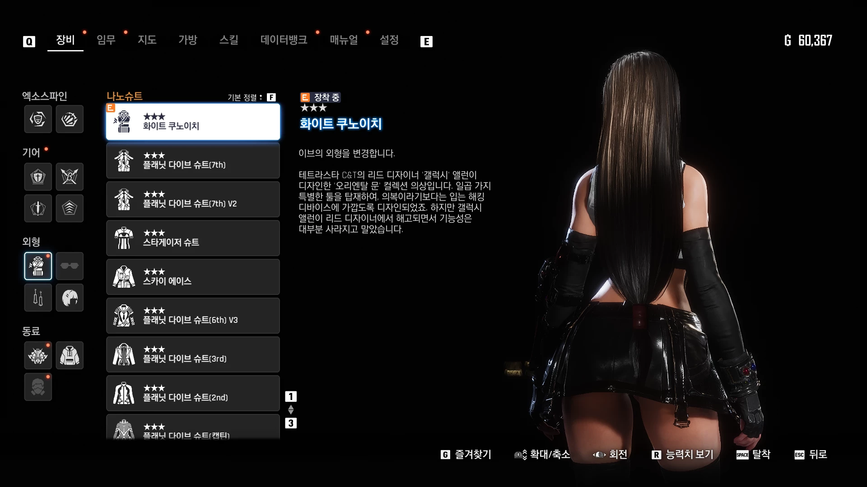
Task: Switch to the 데이터뱅크 tab
Action: (x=284, y=40)
